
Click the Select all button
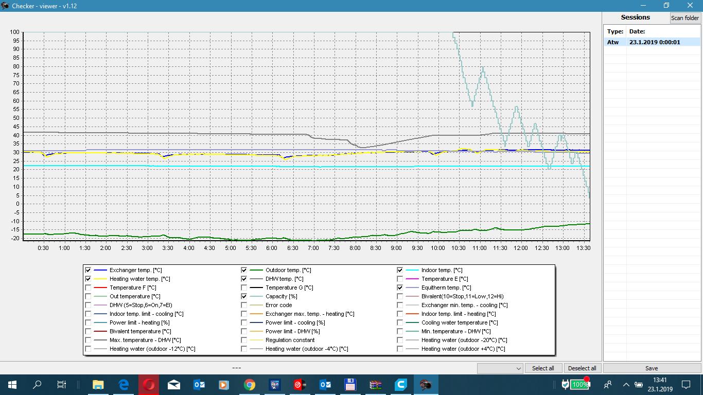point(543,368)
